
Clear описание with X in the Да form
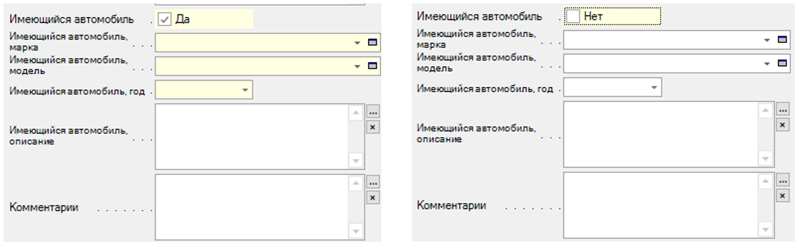(x=373, y=127)
